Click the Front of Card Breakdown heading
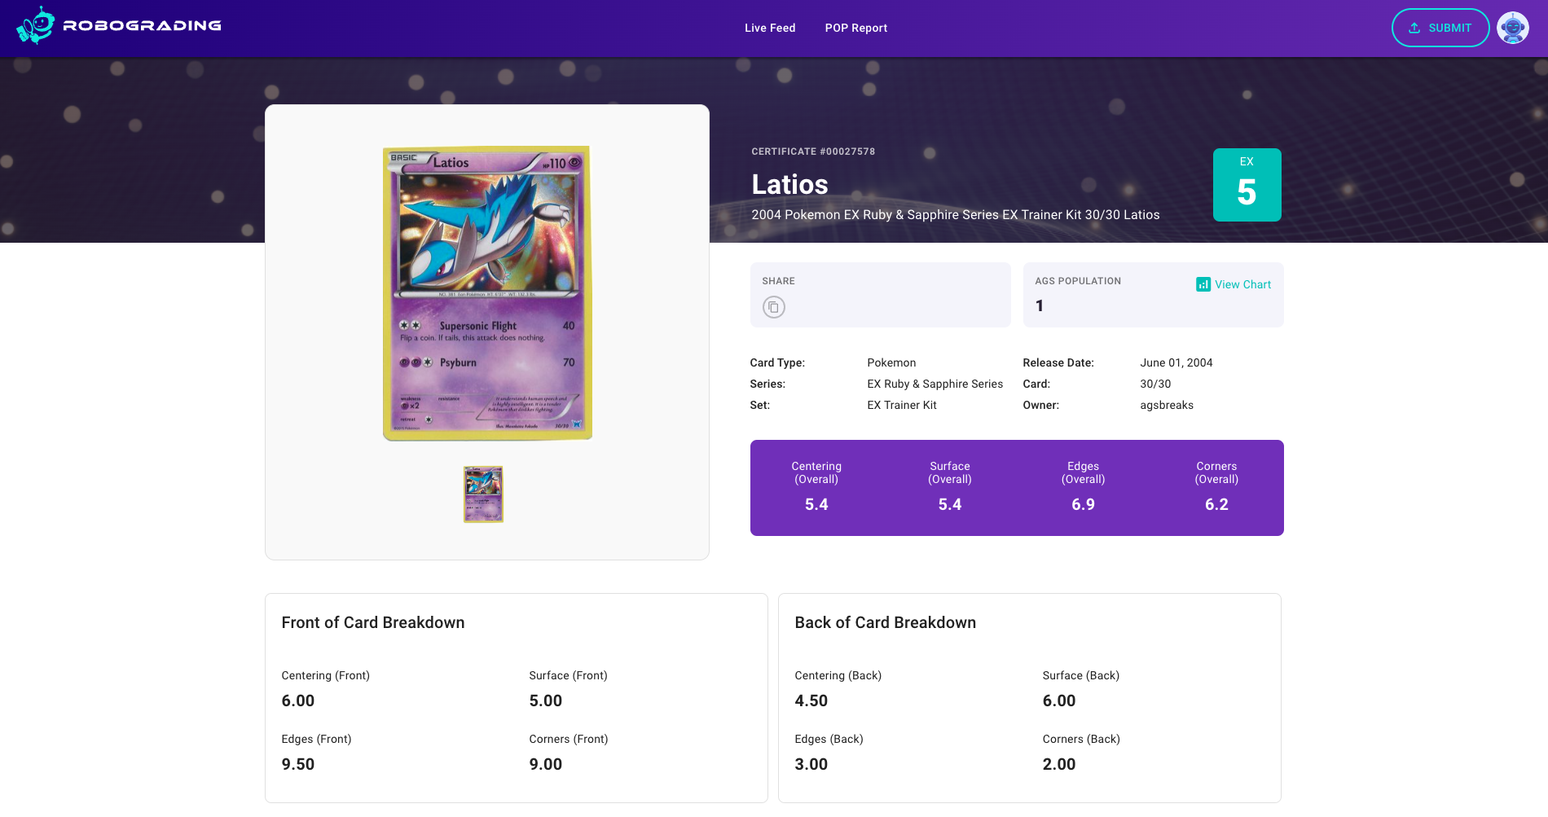 pyautogui.click(x=373, y=622)
